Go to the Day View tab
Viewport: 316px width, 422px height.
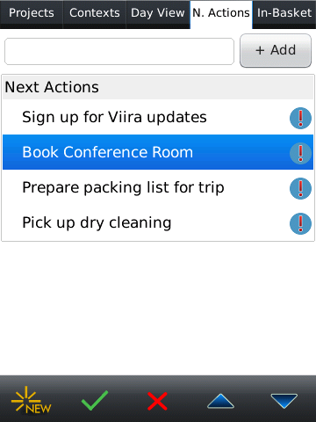[x=158, y=13]
